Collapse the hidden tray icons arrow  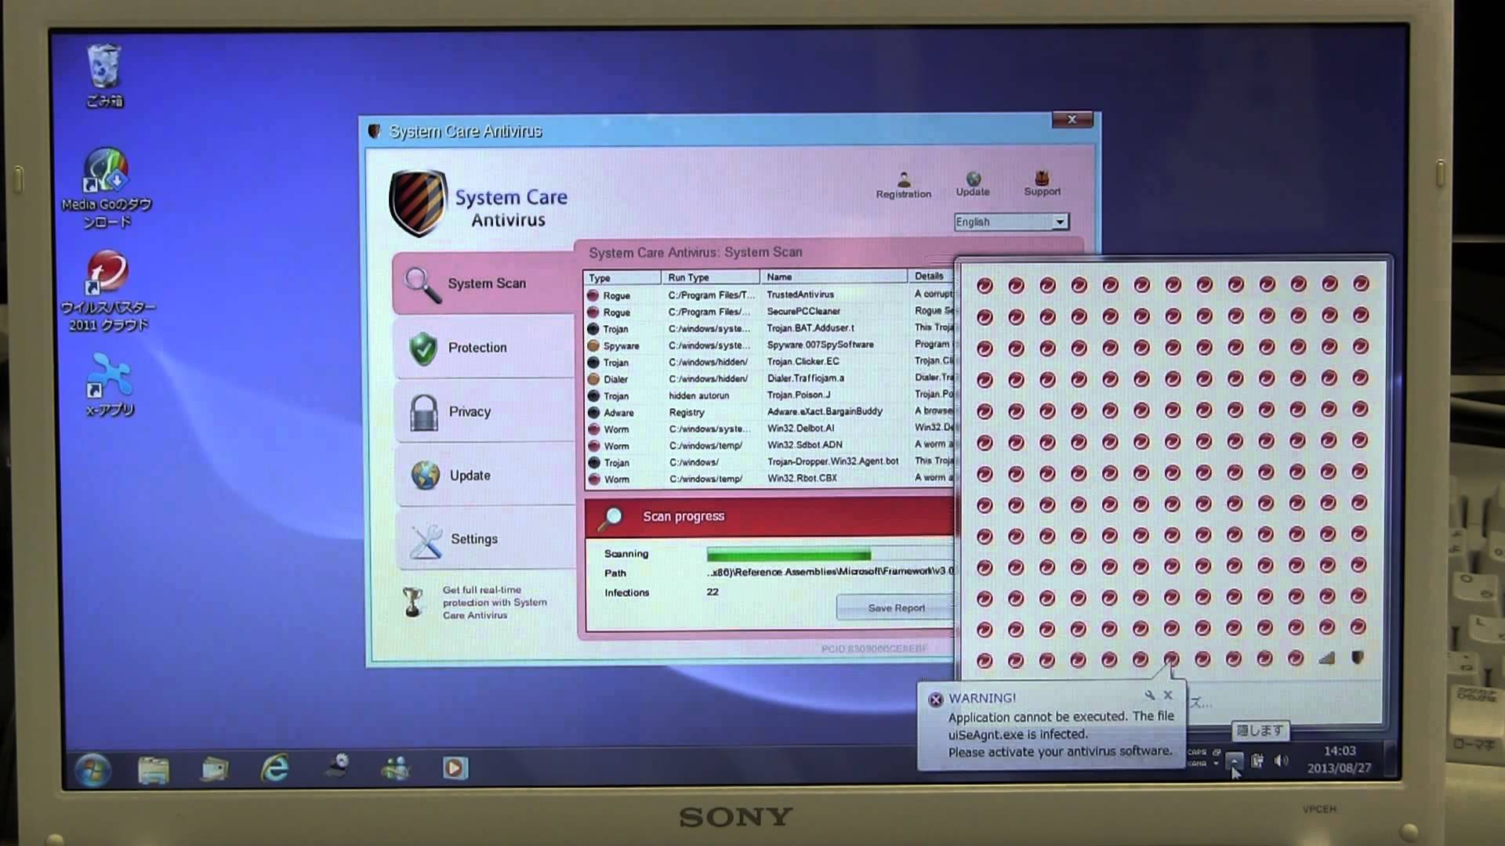pyautogui.click(x=1234, y=760)
